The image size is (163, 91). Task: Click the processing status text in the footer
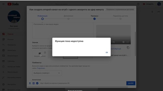pos(55,83)
